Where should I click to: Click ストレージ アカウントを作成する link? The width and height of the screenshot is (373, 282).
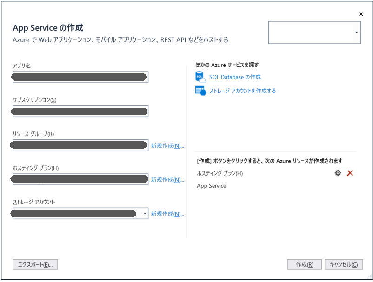242,91
